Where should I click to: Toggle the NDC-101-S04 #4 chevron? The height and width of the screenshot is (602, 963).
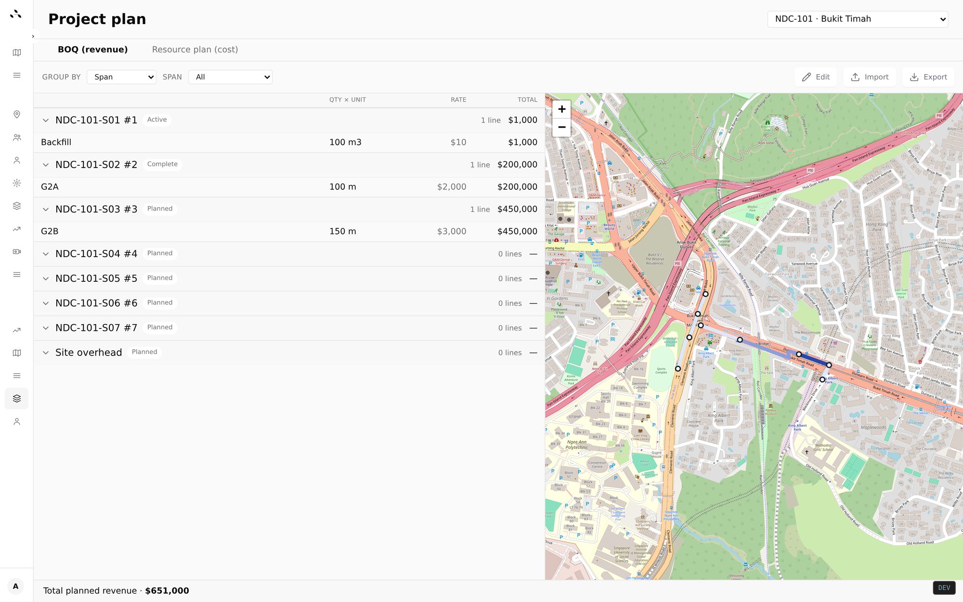click(x=46, y=254)
